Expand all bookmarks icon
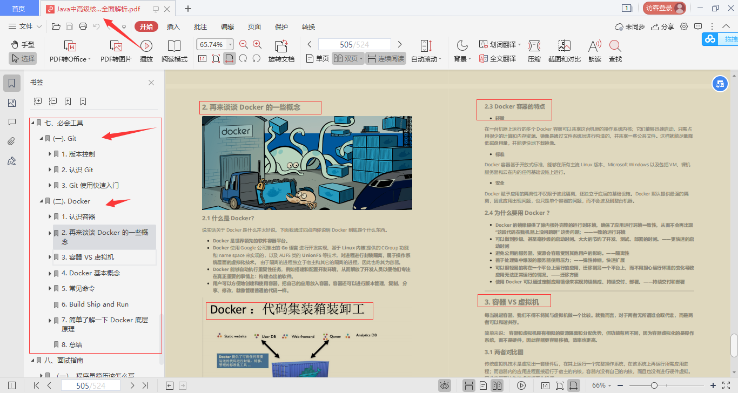Image resolution: width=738 pixels, height=393 pixels. click(38, 101)
